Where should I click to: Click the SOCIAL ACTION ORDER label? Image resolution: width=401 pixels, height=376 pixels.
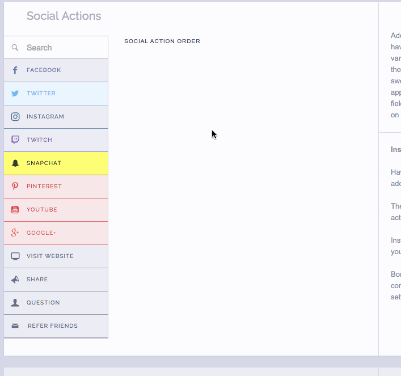[x=162, y=41]
